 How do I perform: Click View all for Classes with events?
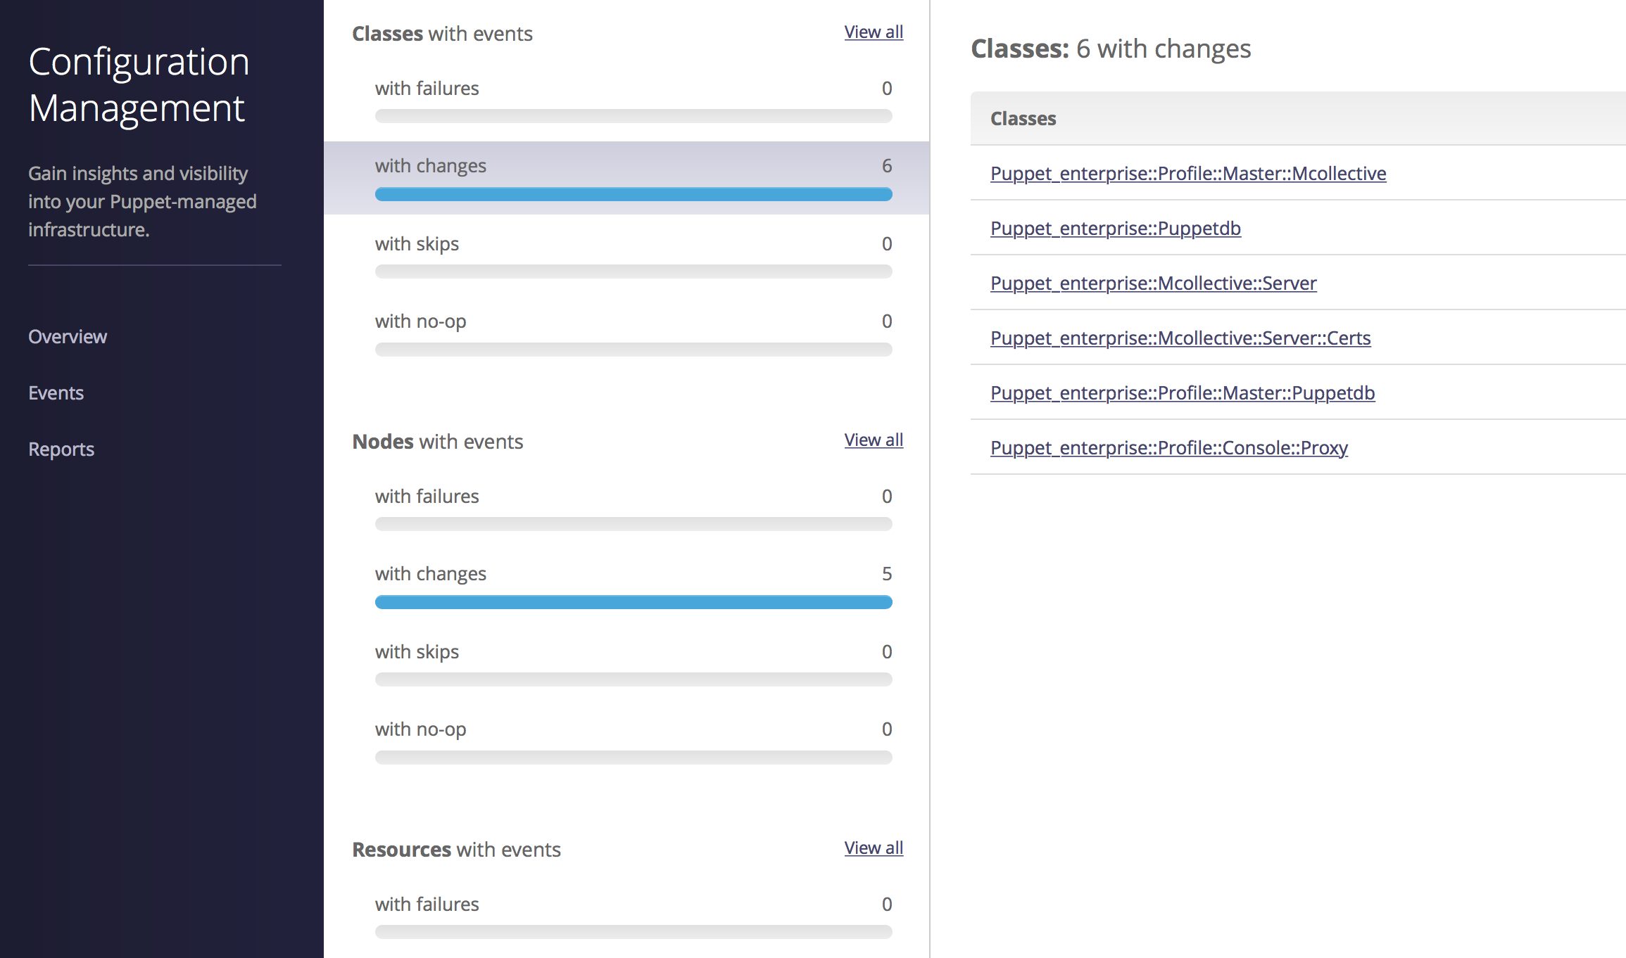tap(874, 32)
